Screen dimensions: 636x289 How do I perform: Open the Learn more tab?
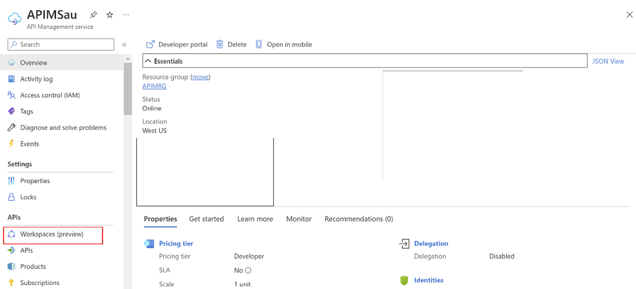pyautogui.click(x=255, y=219)
